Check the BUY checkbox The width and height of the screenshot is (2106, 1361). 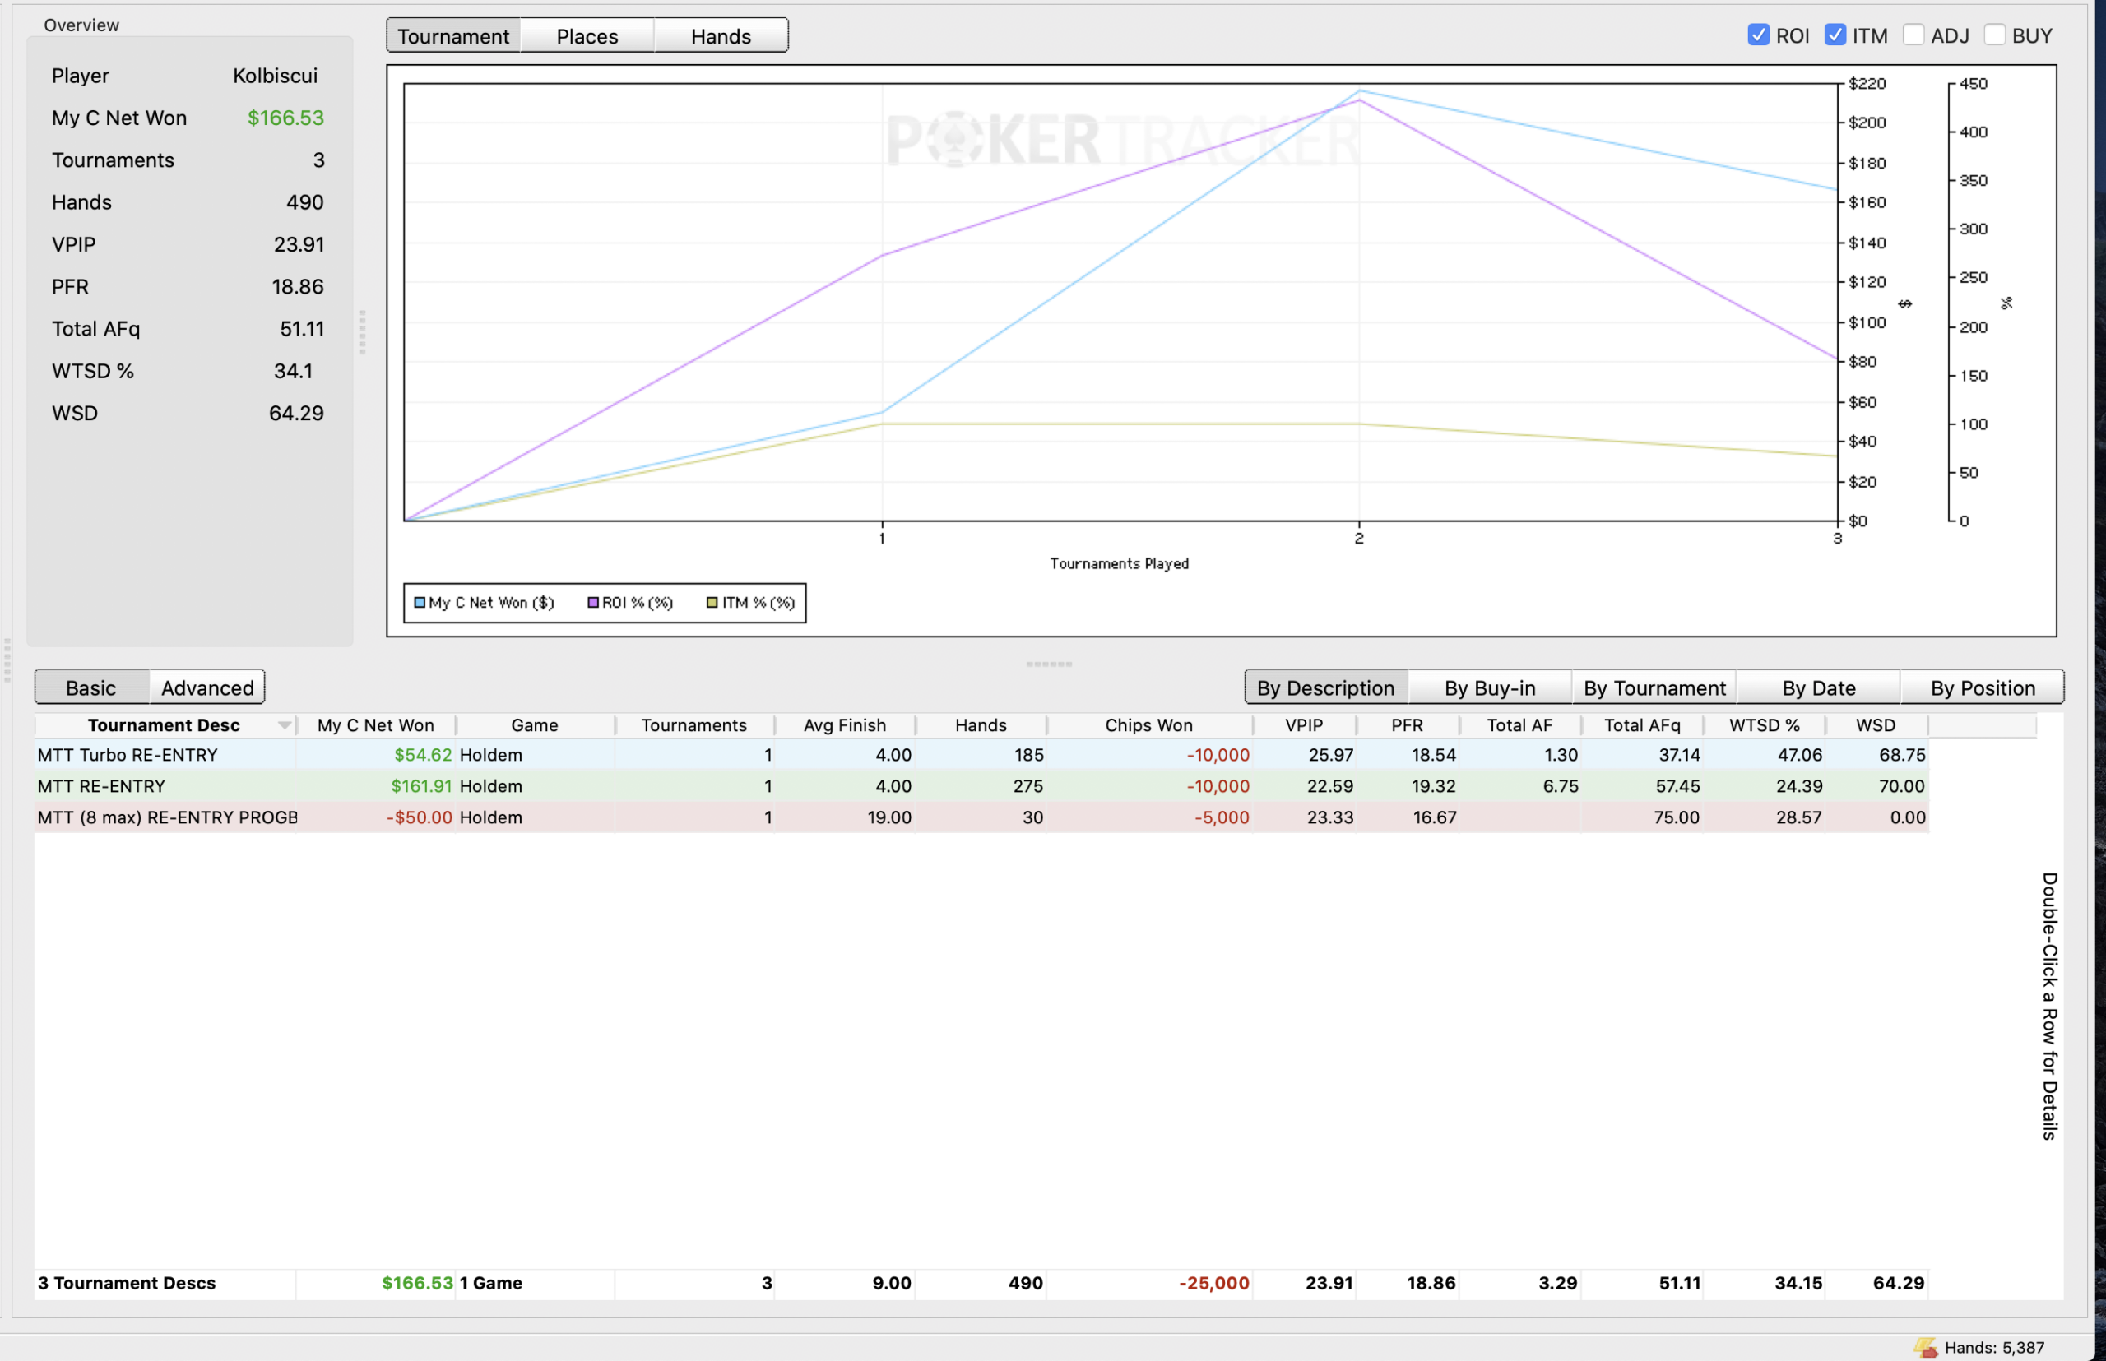[1995, 35]
